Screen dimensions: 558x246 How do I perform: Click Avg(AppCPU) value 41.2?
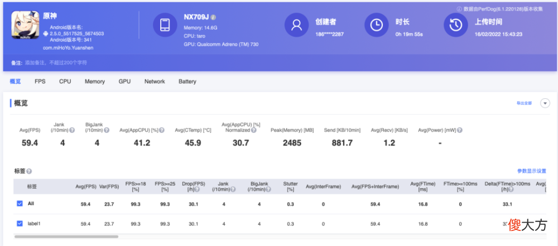(x=142, y=143)
